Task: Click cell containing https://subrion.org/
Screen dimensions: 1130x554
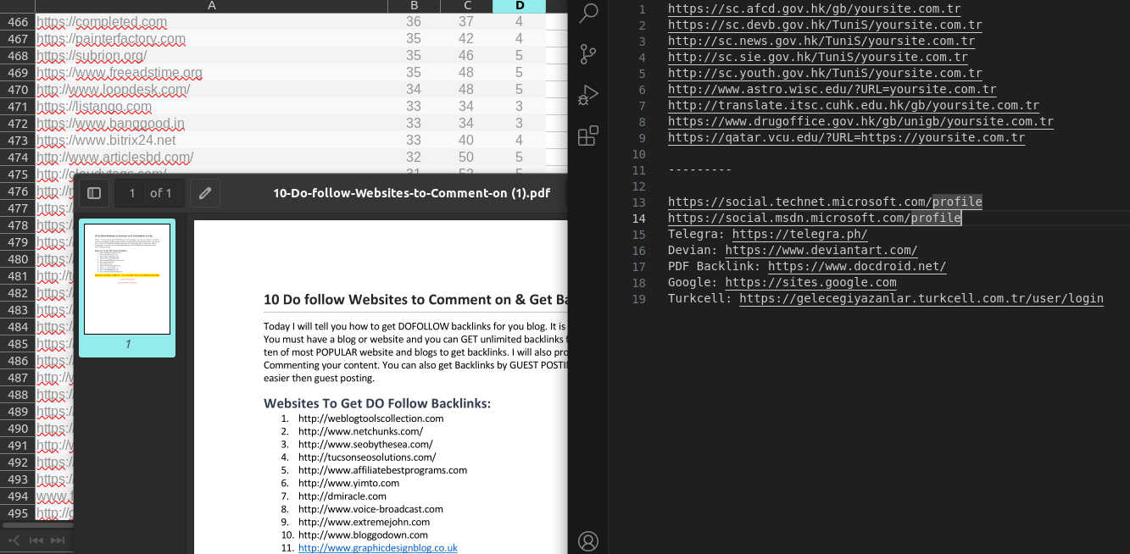Action: tap(211, 56)
